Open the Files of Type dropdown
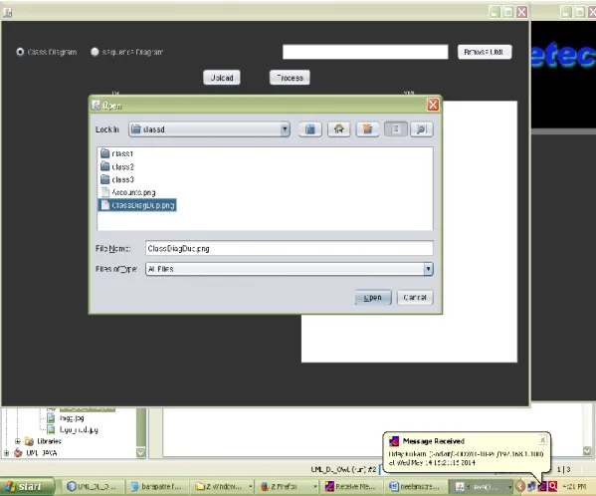 coord(290,269)
